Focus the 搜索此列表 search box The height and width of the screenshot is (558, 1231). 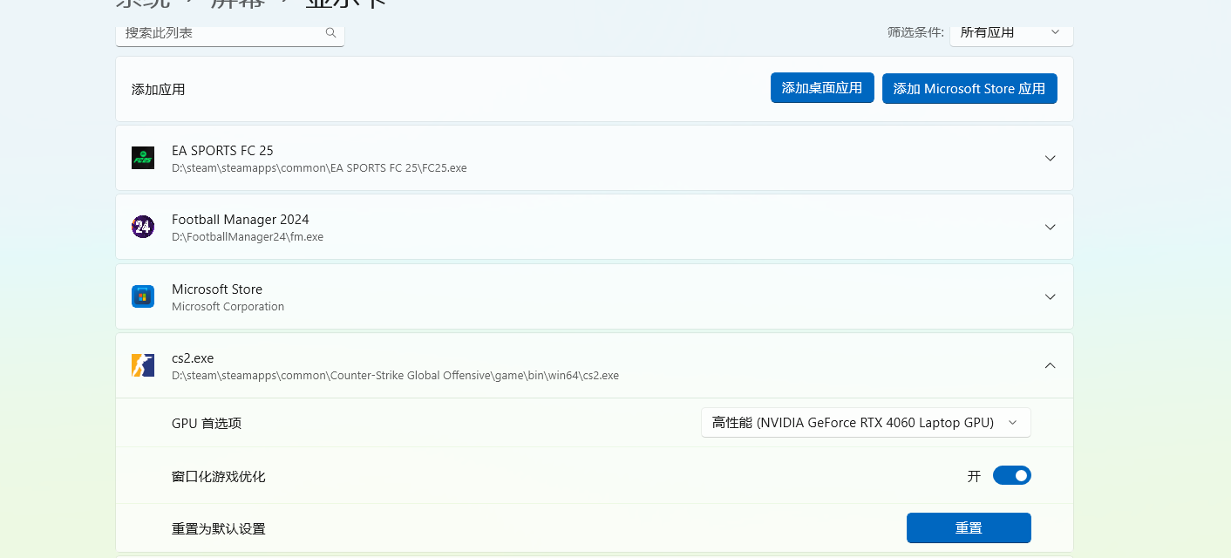tap(230, 33)
